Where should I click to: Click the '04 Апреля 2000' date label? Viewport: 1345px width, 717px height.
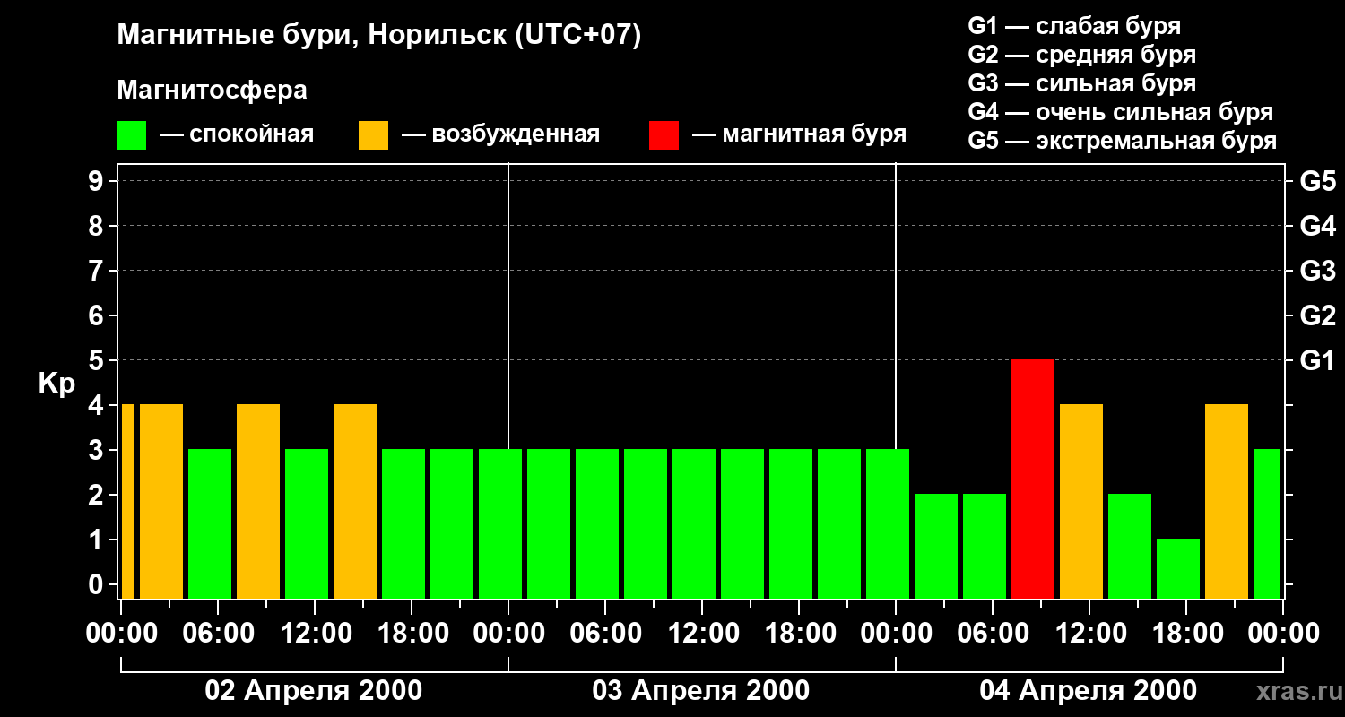(x=1089, y=691)
